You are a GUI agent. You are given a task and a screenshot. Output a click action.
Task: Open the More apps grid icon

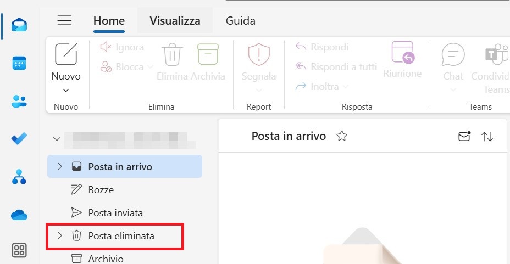click(x=19, y=251)
